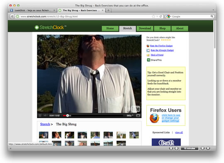The height and width of the screenshot is (163, 224).
Task: Open a new tab with the plus button
Action: coord(108,10)
